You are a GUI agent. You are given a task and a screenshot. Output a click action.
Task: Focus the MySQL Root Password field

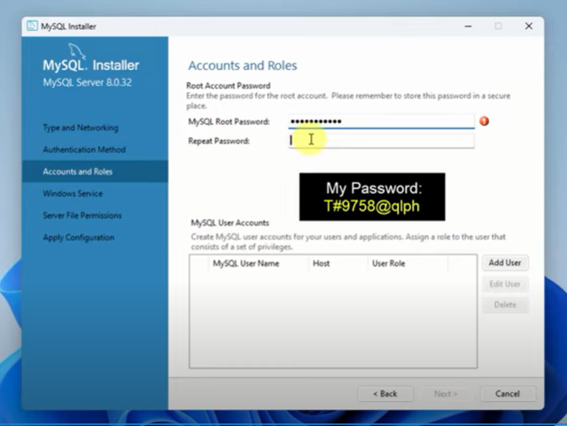(x=381, y=121)
